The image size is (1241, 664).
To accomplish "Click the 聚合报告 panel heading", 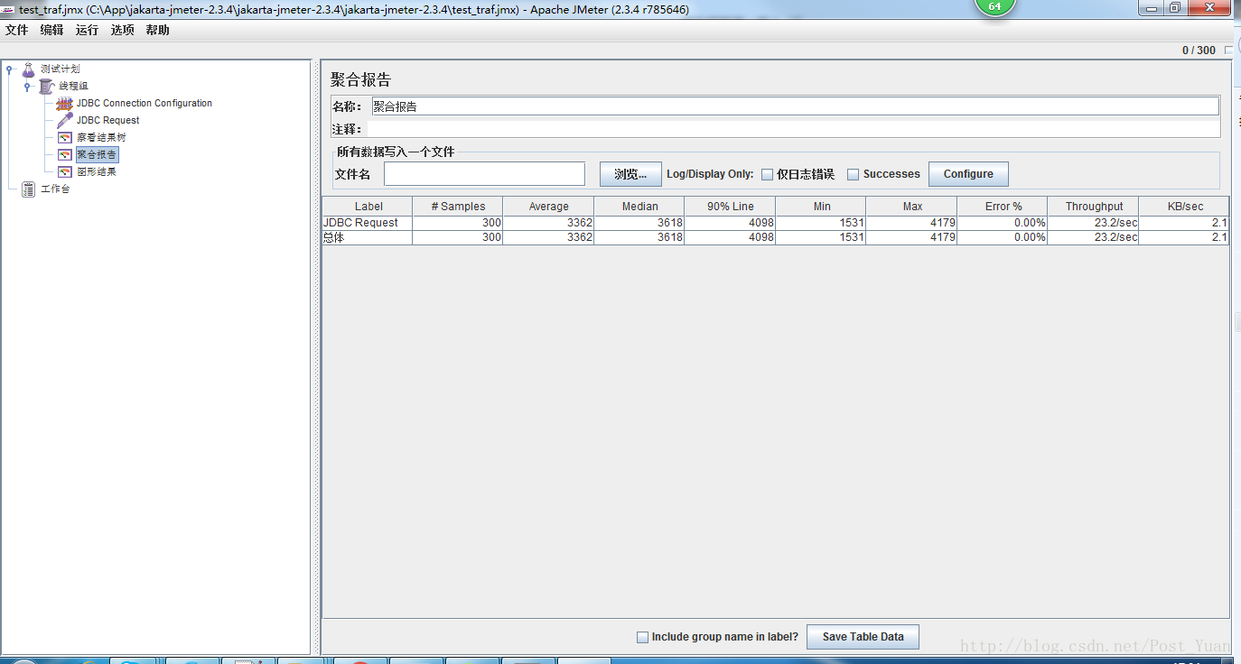I will [360, 80].
